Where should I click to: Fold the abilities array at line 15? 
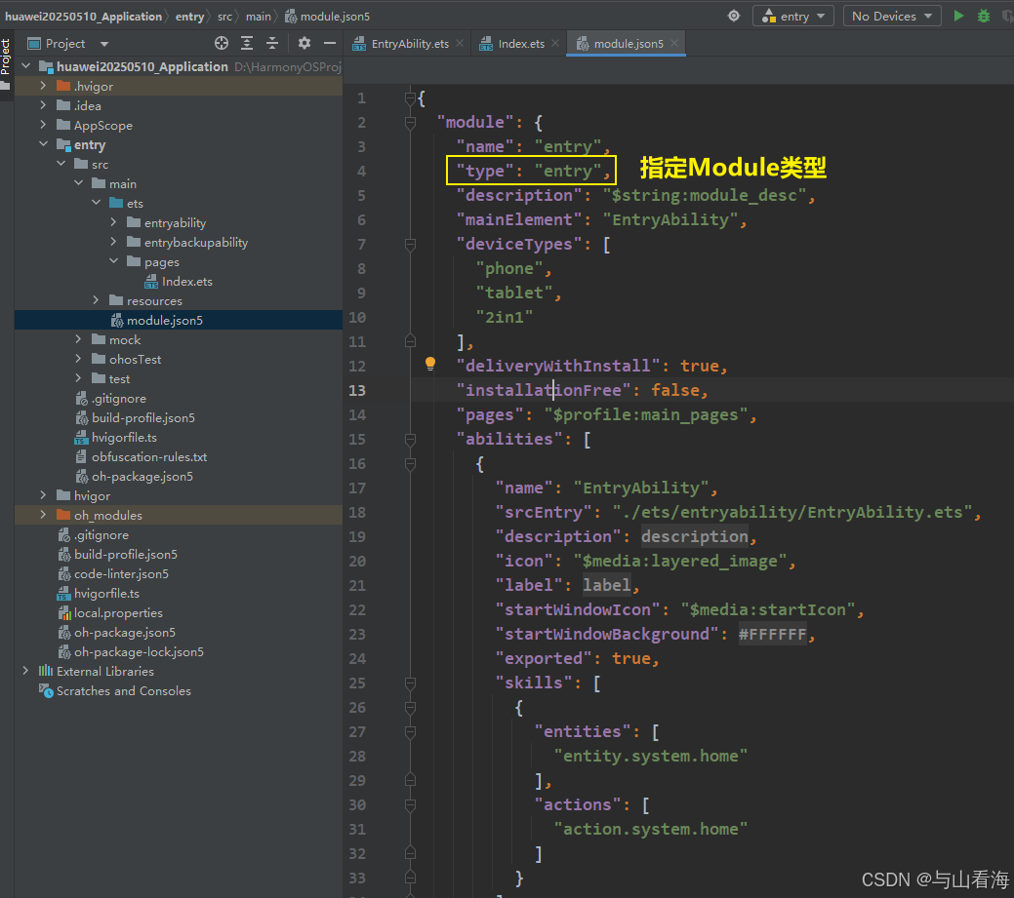(410, 440)
